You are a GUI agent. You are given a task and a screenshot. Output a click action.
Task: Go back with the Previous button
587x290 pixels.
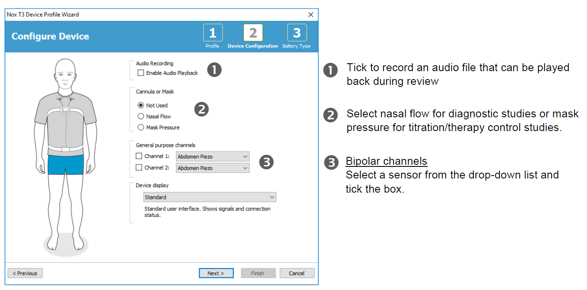tap(25, 273)
